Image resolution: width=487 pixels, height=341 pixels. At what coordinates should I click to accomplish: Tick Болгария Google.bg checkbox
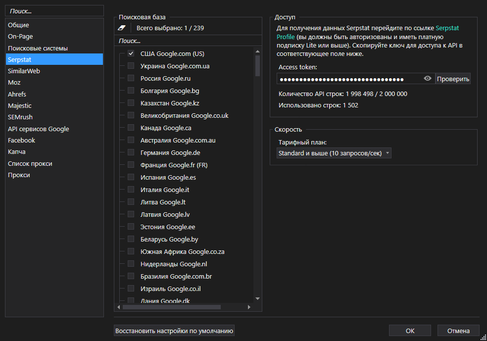coord(131,91)
